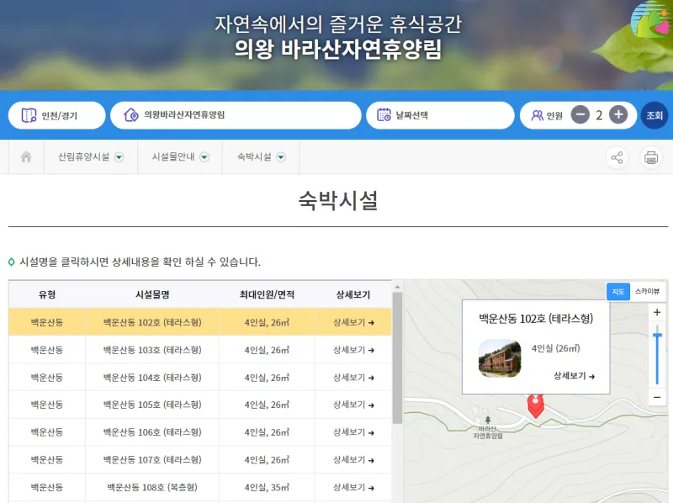Image resolution: width=673 pixels, height=503 pixels.
Task: Click the 시설물명 column header
Action: click(x=152, y=294)
